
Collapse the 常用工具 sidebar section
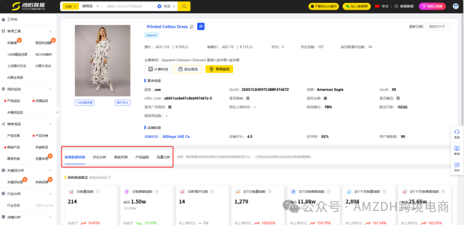coord(51,31)
